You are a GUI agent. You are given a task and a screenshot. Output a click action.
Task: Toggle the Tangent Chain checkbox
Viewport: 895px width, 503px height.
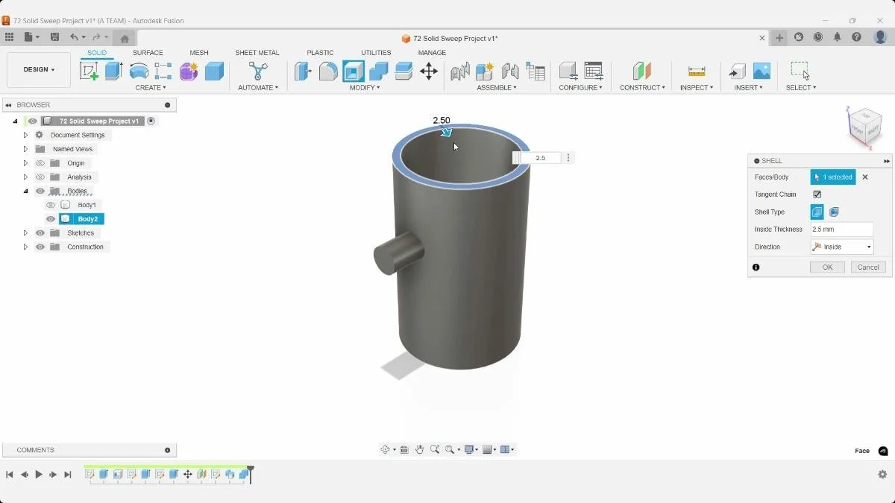(x=817, y=194)
